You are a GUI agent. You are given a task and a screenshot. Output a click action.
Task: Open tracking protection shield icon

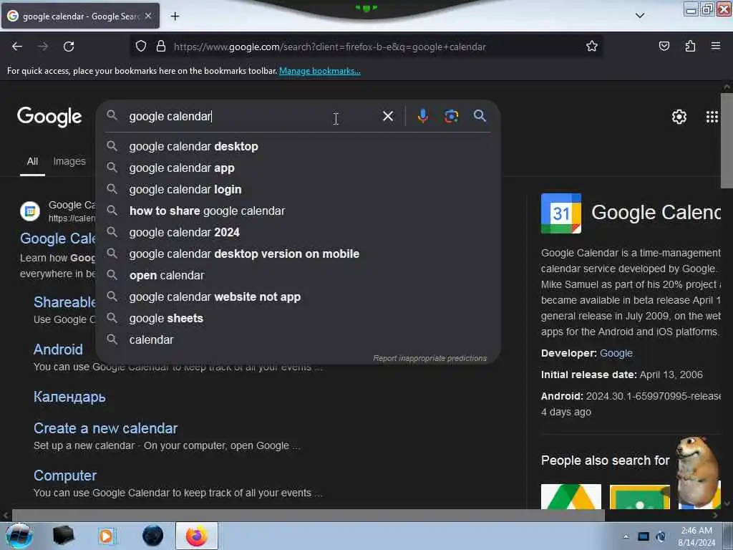141,47
